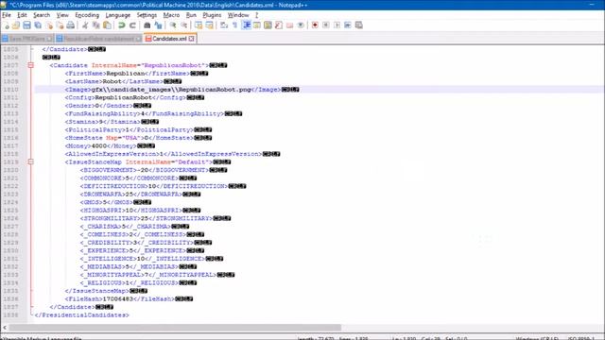Collapse the RepublicanRobot Candidate fold
Image resolution: width=605 pixels, height=340 pixels.
[31, 65]
